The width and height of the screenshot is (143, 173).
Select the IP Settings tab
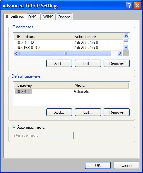[x=15, y=16]
